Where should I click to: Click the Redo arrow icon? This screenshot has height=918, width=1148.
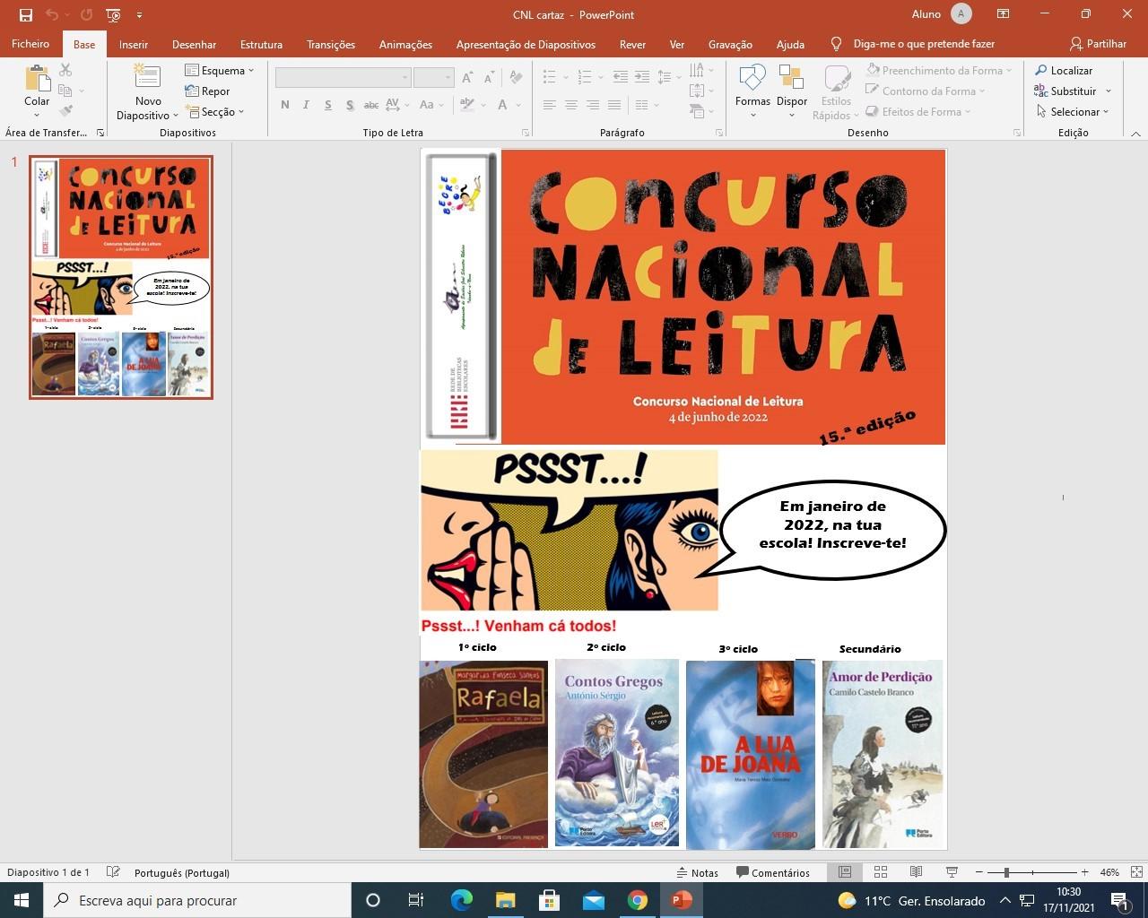pyautogui.click(x=86, y=14)
